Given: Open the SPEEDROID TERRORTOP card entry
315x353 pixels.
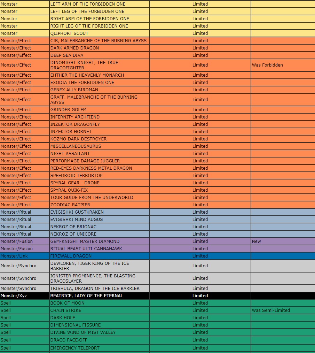Looking at the screenshot, I should coord(76,176).
